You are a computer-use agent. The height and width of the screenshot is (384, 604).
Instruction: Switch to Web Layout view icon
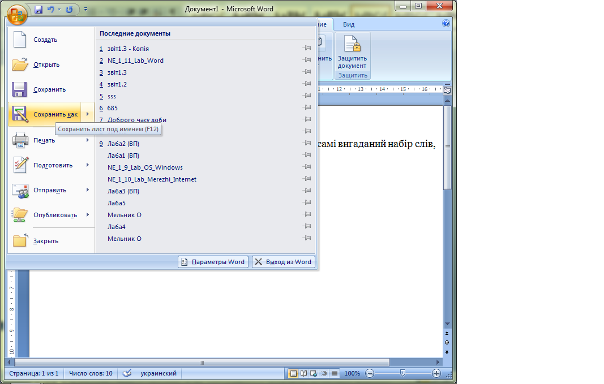point(314,373)
